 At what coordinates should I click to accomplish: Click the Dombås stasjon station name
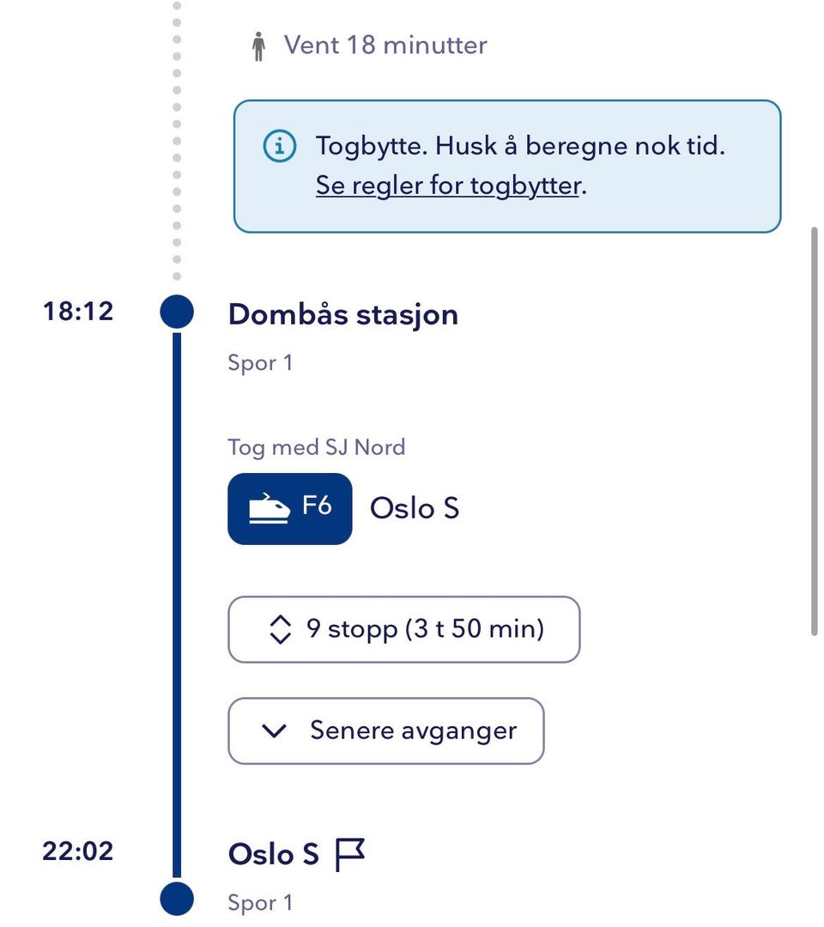343,315
